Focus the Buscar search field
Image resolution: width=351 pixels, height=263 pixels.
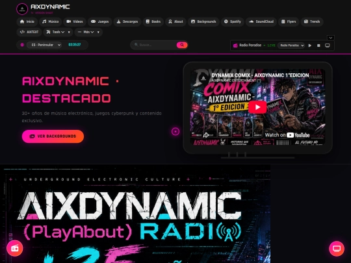point(157,45)
